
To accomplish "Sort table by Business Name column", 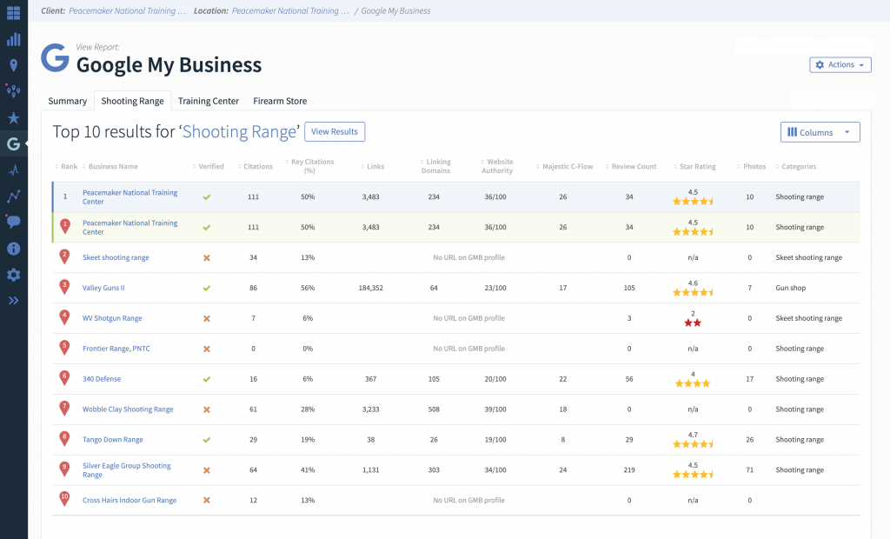I will point(110,166).
